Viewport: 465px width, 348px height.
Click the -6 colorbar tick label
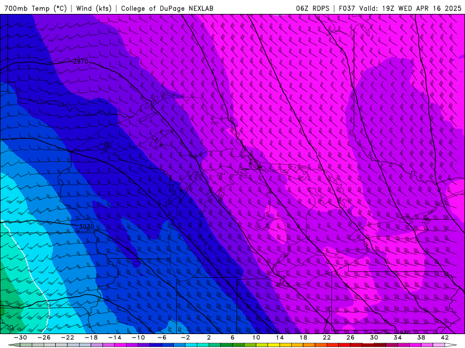click(162, 338)
